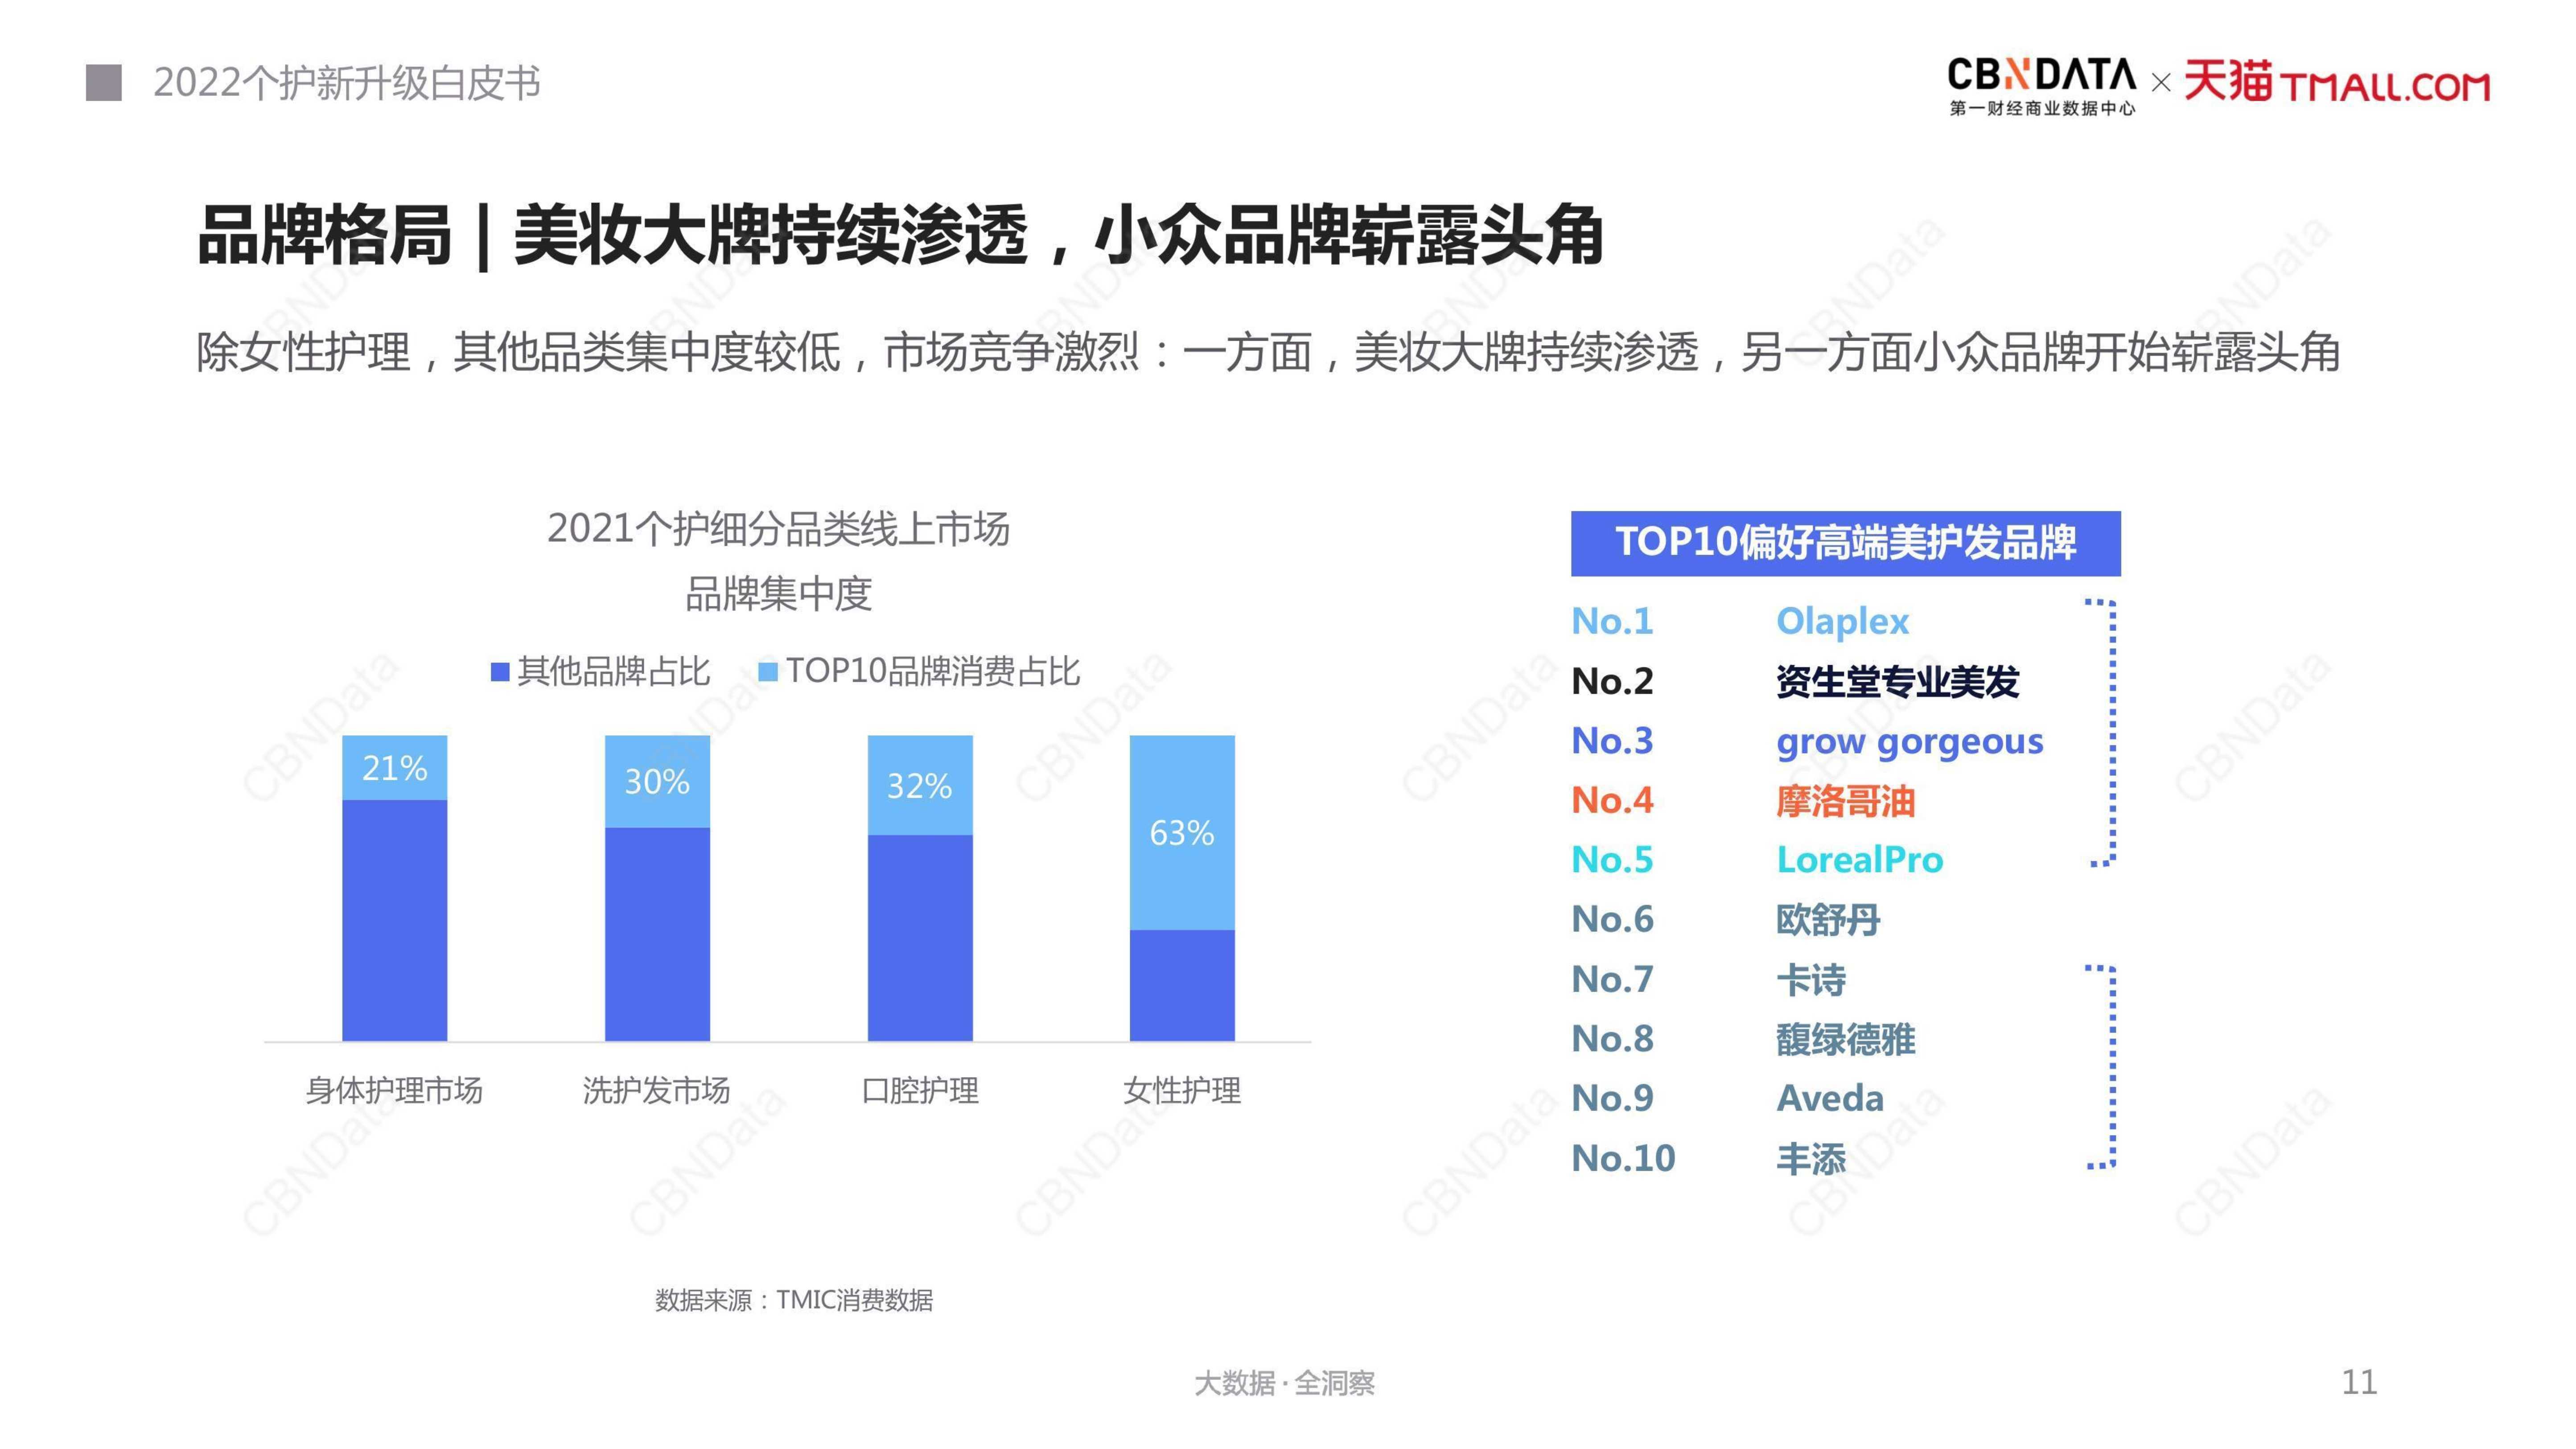Click the No.6 rank label
2576x1449 pixels.
tap(1612, 919)
